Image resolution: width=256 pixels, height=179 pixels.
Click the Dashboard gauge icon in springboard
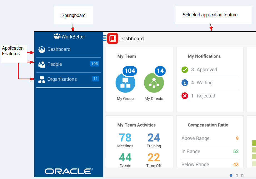tap(42, 50)
